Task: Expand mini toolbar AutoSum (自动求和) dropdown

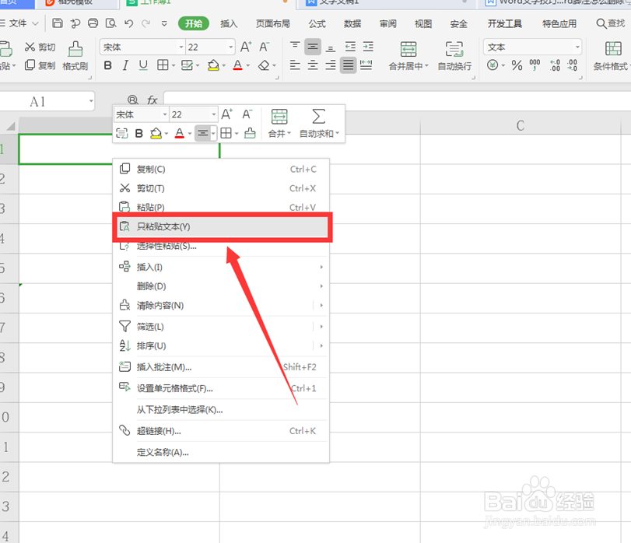Action: point(337,133)
